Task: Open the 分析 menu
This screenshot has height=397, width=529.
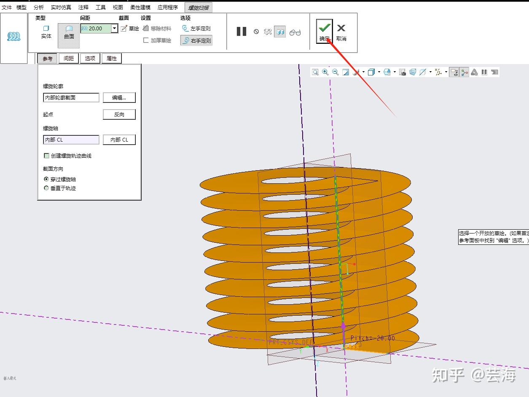Action: point(38,8)
